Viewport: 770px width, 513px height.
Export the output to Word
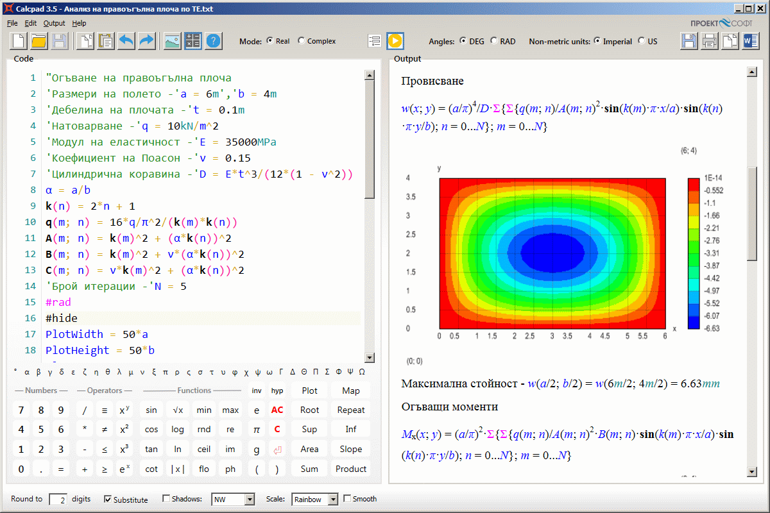click(750, 40)
